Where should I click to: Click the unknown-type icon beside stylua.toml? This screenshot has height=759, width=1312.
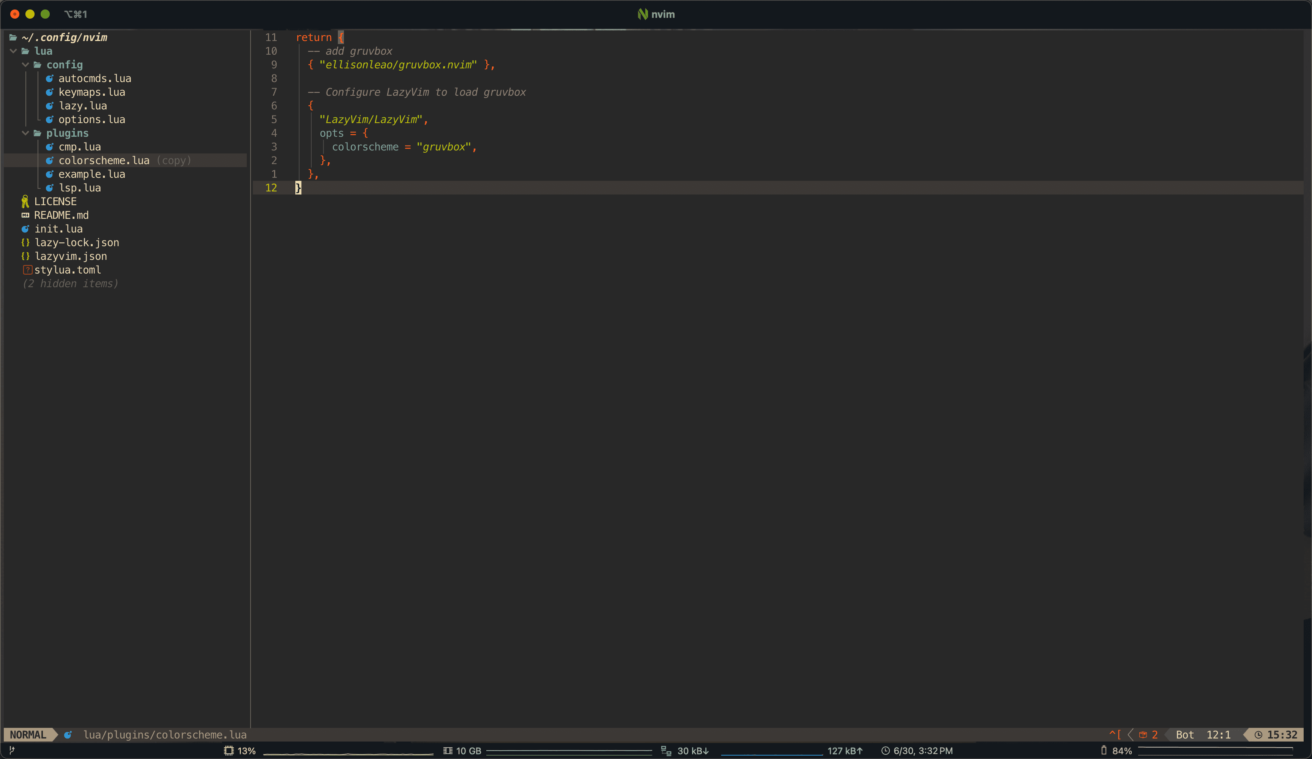[28, 270]
